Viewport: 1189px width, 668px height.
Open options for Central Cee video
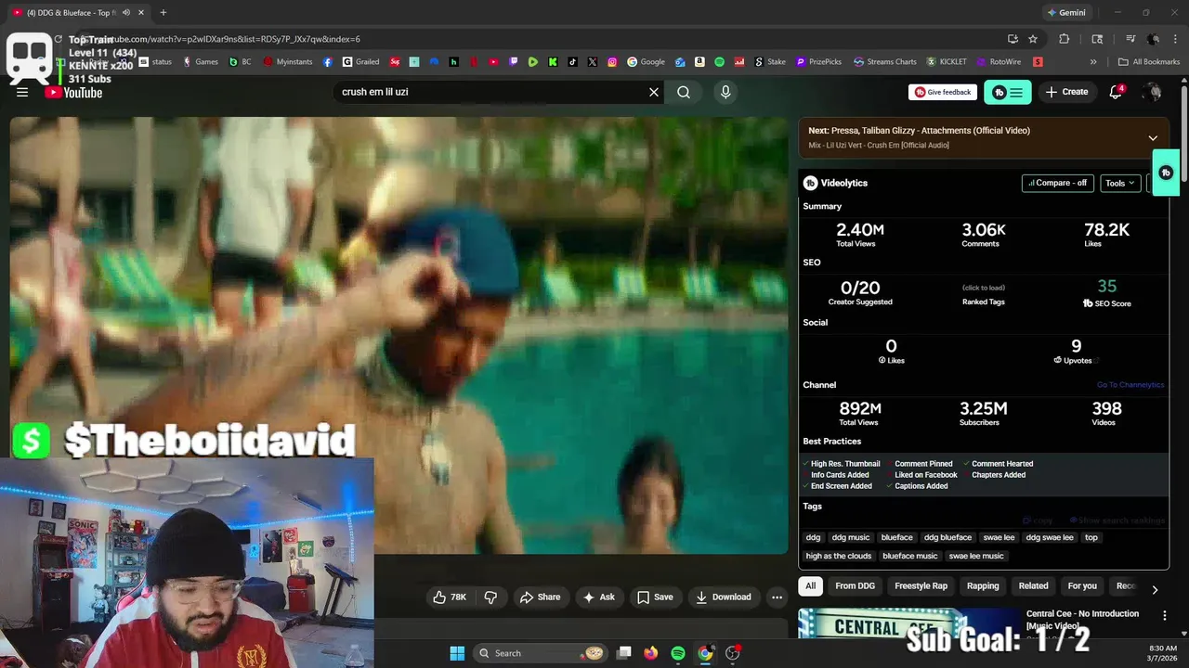(x=1165, y=615)
